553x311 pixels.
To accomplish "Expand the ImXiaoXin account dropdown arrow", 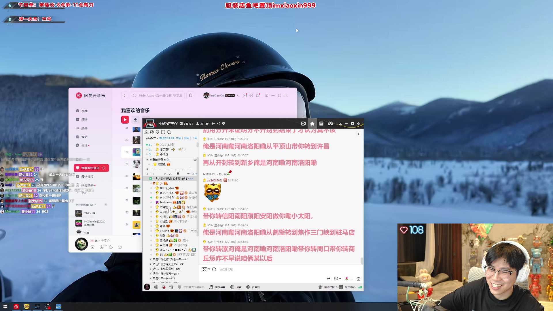I will pyautogui.click(x=238, y=96).
